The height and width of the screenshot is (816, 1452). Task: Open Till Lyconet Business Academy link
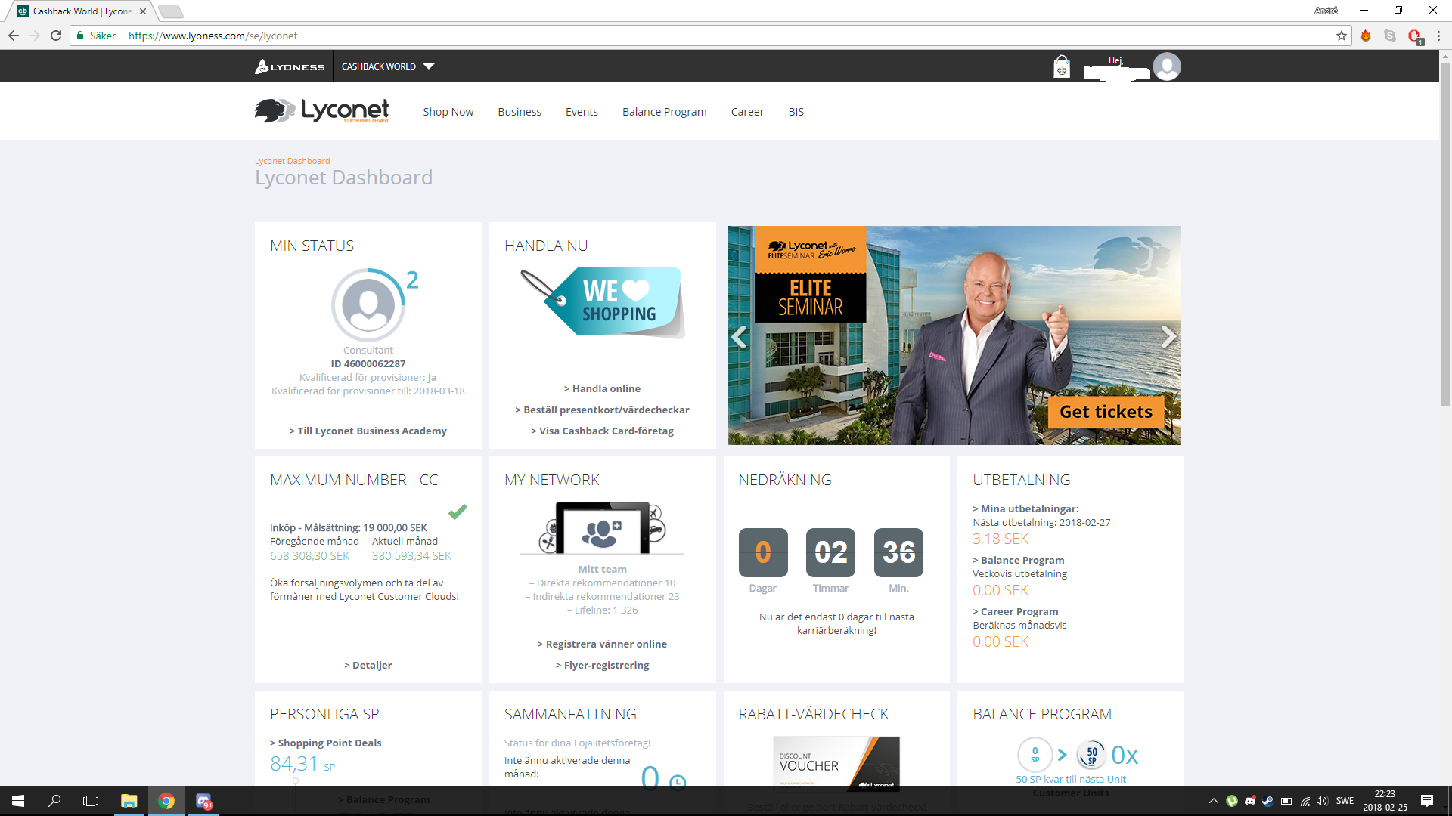pos(368,431)
